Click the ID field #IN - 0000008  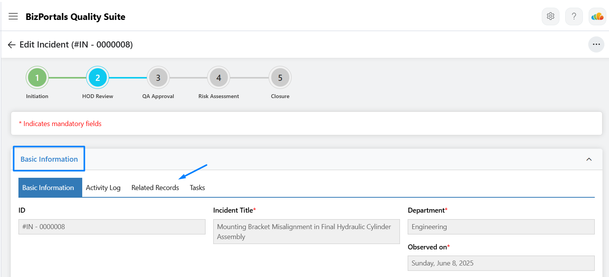tap(112, 227)
